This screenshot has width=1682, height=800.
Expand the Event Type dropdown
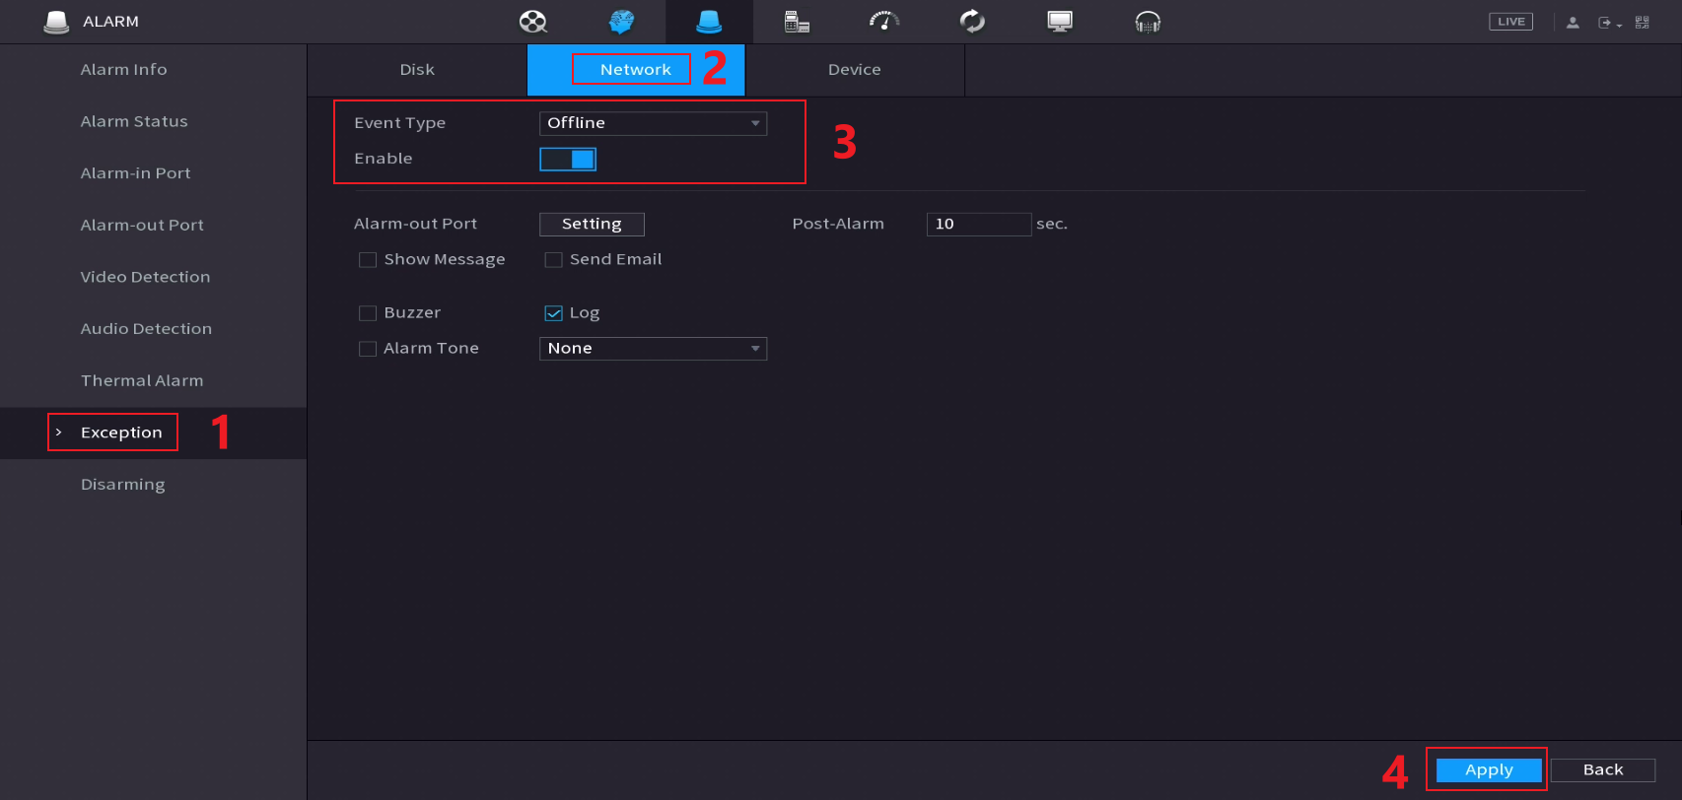pos(653,123)
